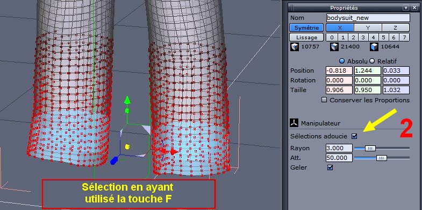422x210 pixels.
Task: Click the green Y-axis arrow of gizmo
Action: (127, 100)
